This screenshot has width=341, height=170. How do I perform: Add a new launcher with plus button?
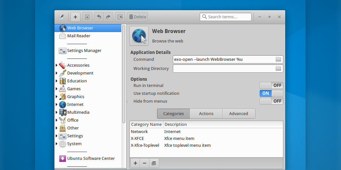tap(75, 17)
